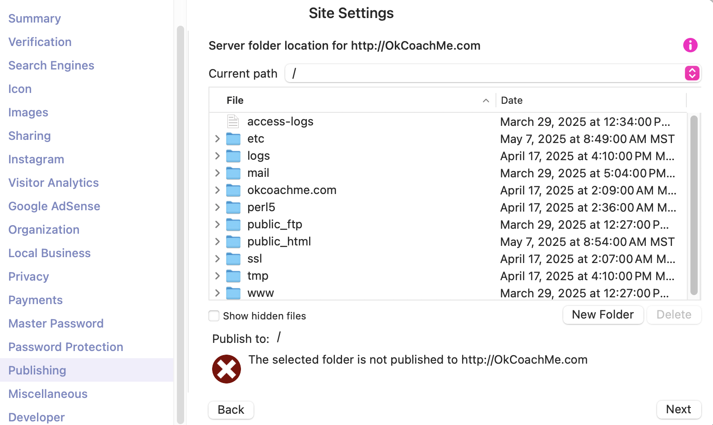Image resolution: width=713 pixels, height=425 pixels.
Task: Click the Back button
Action: click(231, 410)
